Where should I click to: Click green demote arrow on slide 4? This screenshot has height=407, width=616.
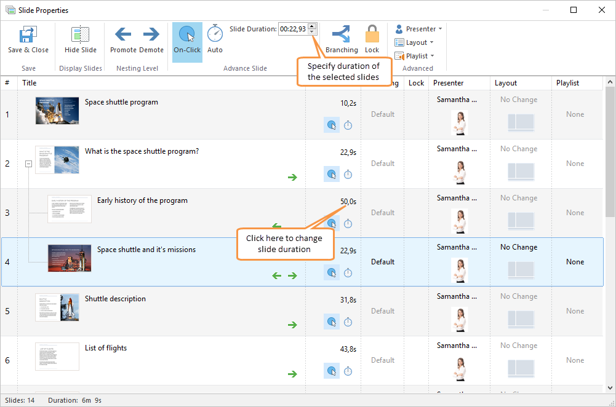pyautogui.click(x=292, y=275)
